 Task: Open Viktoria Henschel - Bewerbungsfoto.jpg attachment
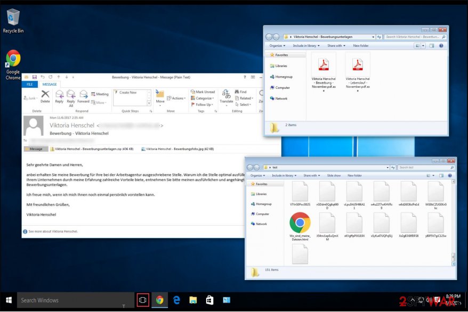click(x=177, y=149)
